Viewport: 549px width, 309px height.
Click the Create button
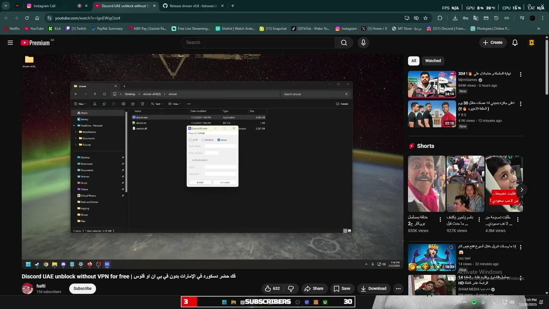(492, 42)
